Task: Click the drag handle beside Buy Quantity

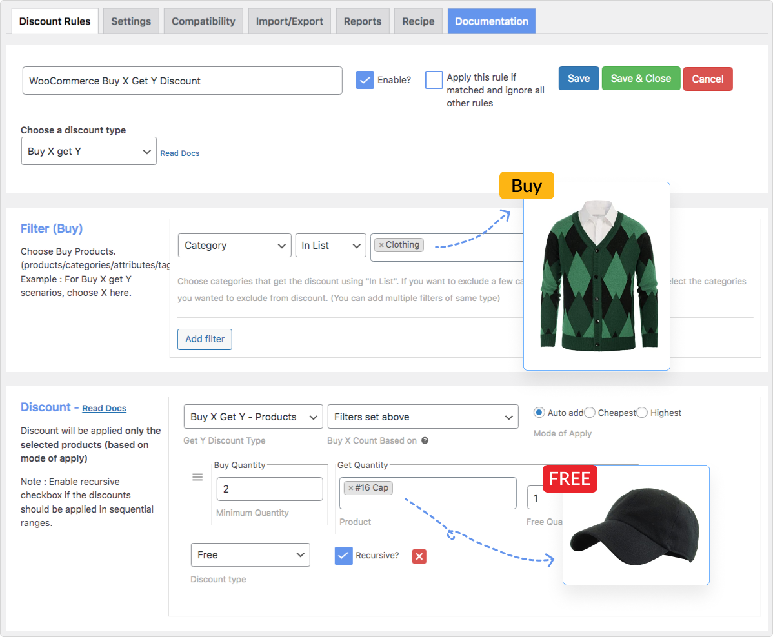Action: coord(197,477)
